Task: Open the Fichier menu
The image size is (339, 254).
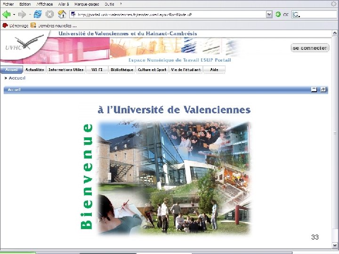Action: (8, 4)
